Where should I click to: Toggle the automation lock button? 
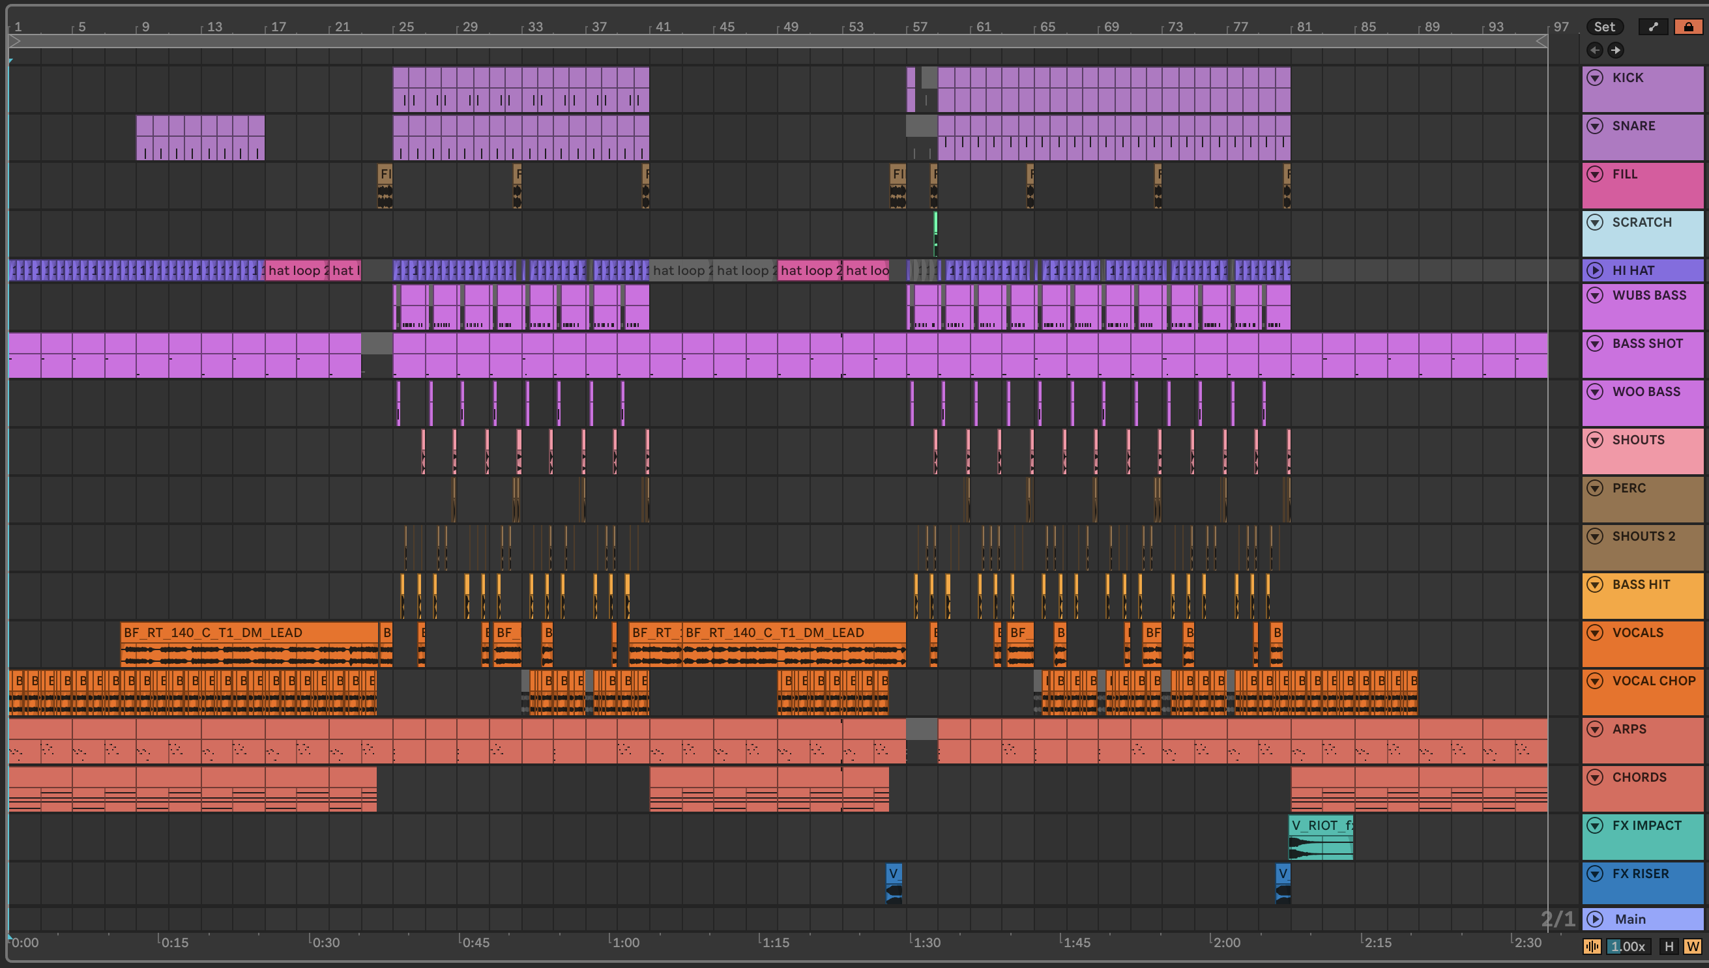click(1688, 27)
